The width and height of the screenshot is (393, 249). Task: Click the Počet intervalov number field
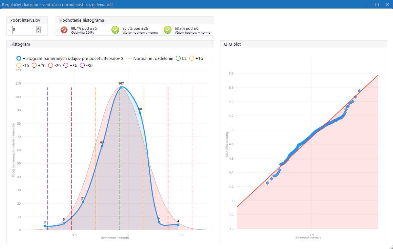click(x=24, y=30)
